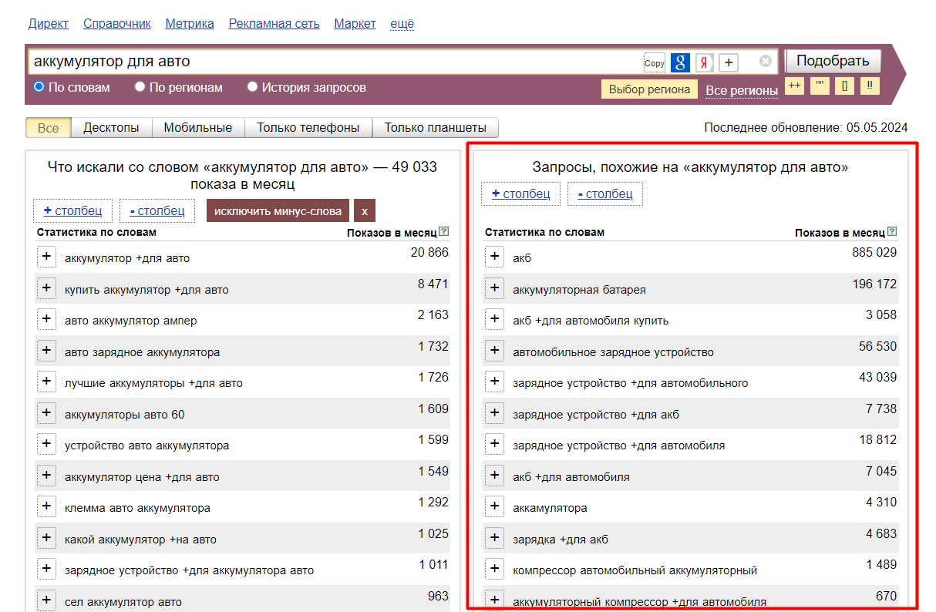Expand plus next to купить аккумулятор +для авто
This screenshot has width=936, height=612.
[46, 288]
